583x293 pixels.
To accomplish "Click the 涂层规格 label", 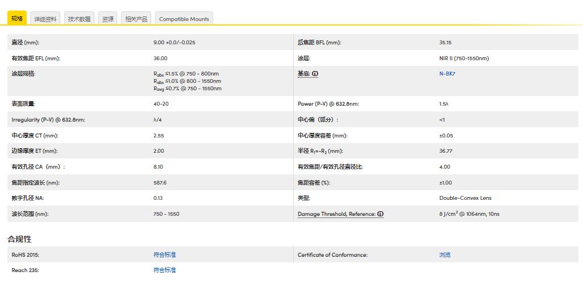I will pyautogui.click(x=23, y=74).
